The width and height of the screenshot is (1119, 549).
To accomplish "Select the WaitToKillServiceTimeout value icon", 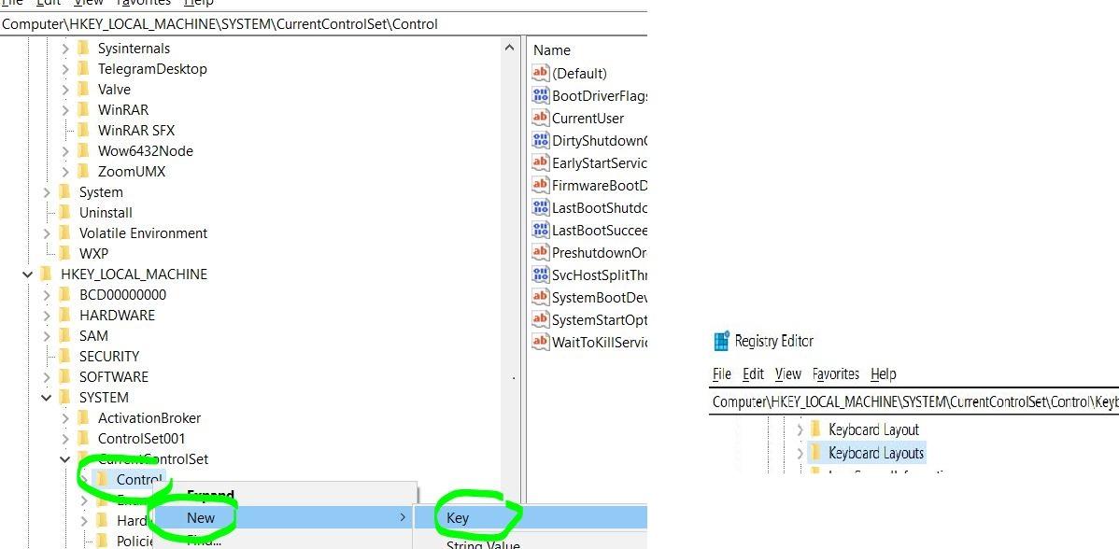I will point(540,343).
